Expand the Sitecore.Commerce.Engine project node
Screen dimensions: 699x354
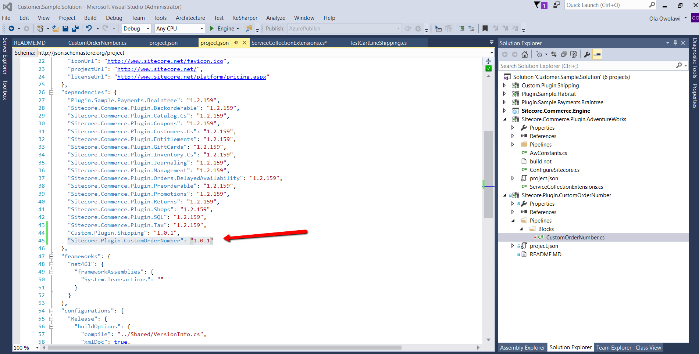point(504,111)
